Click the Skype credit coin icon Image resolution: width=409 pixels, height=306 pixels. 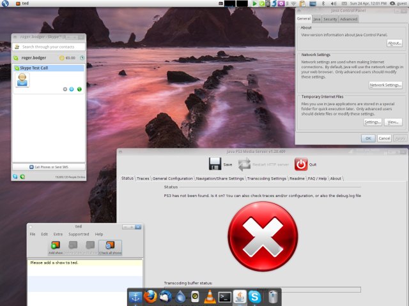(62, 58)
